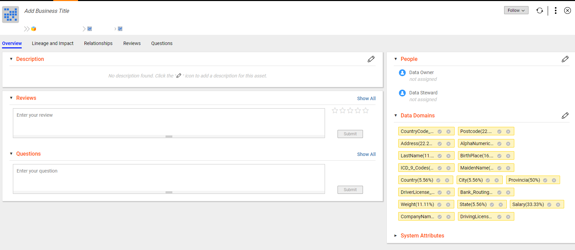Edit People section with pencil icon
Image resolution: width=575 pixels, height=250 pixels.
pyautogui.click(x=565, y=59)
